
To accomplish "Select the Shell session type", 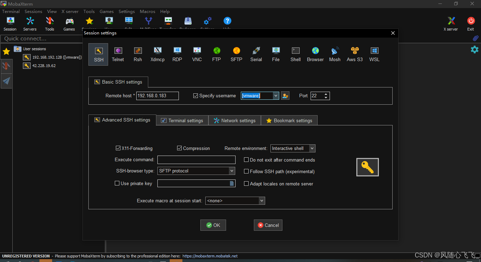I will tap(295, 54).
